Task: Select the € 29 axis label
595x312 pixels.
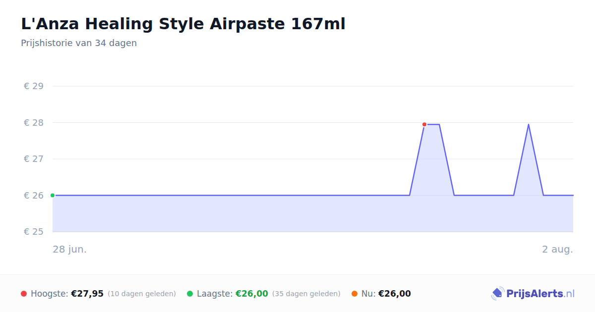Action: click(x=34, y=86)
